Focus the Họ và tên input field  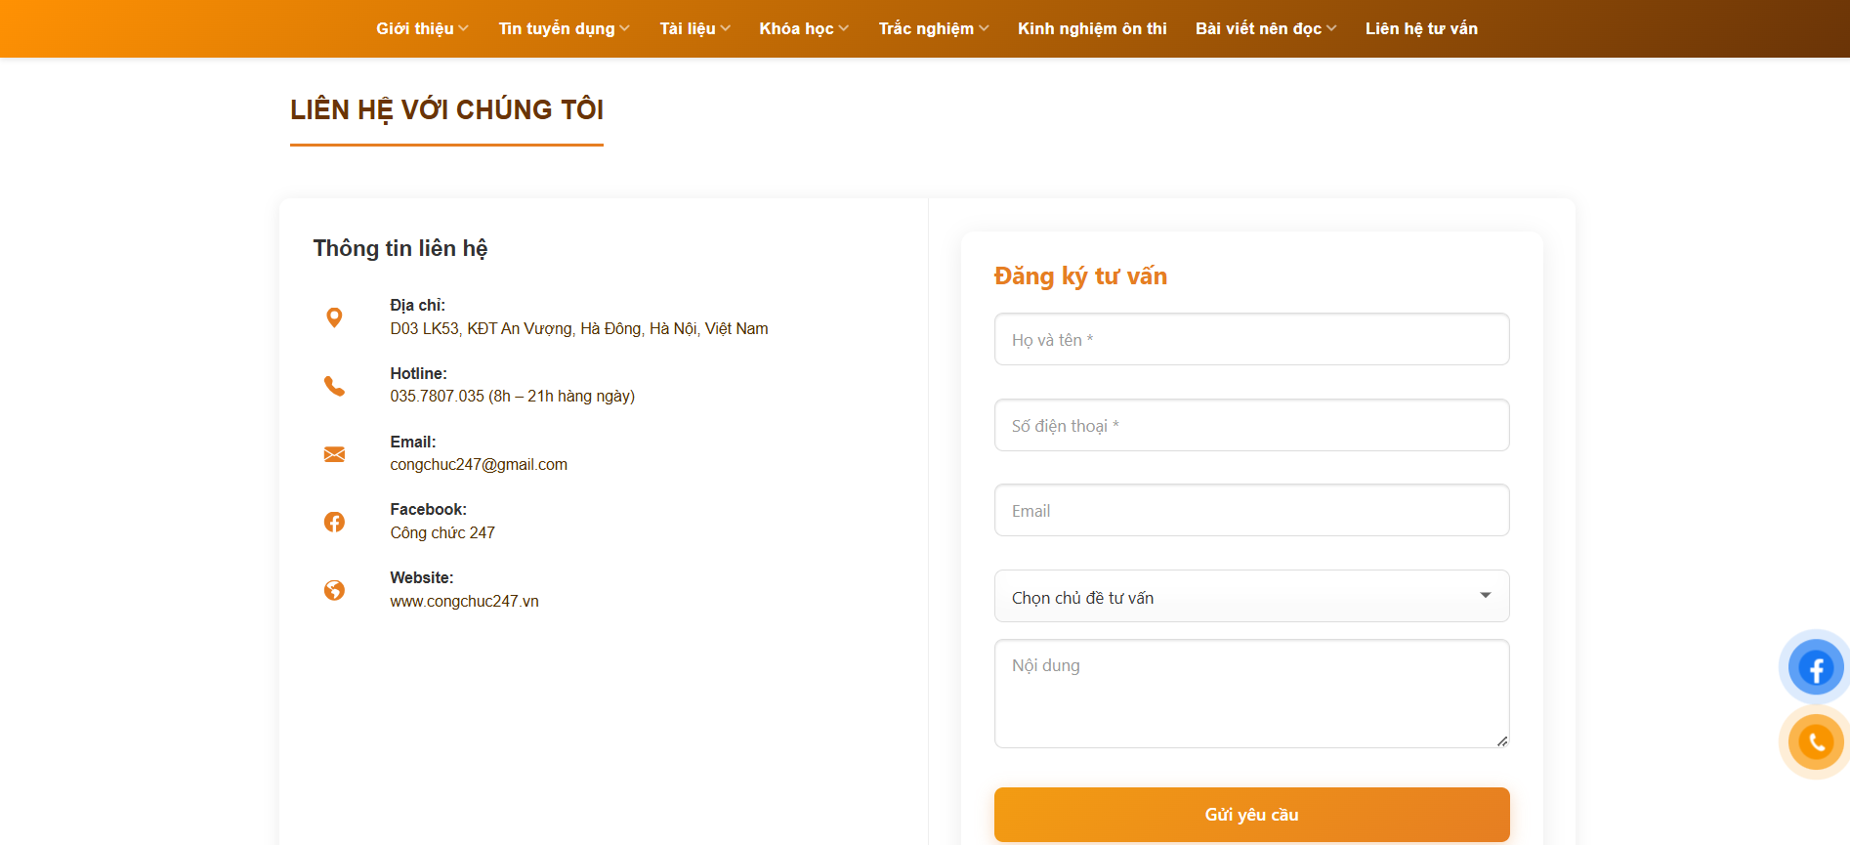click(1251, 340)
